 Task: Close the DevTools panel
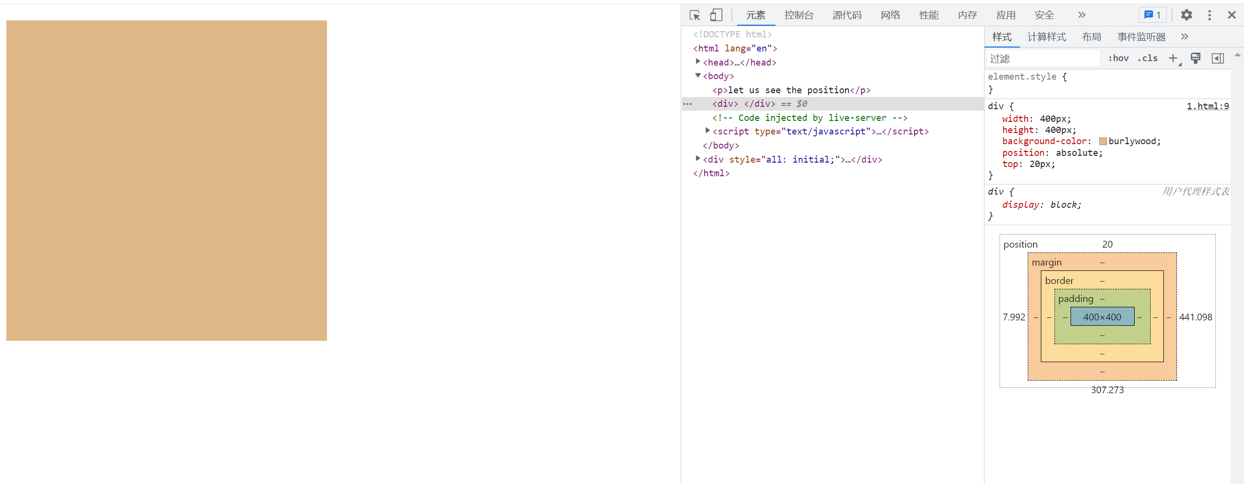coord(1232,15)
